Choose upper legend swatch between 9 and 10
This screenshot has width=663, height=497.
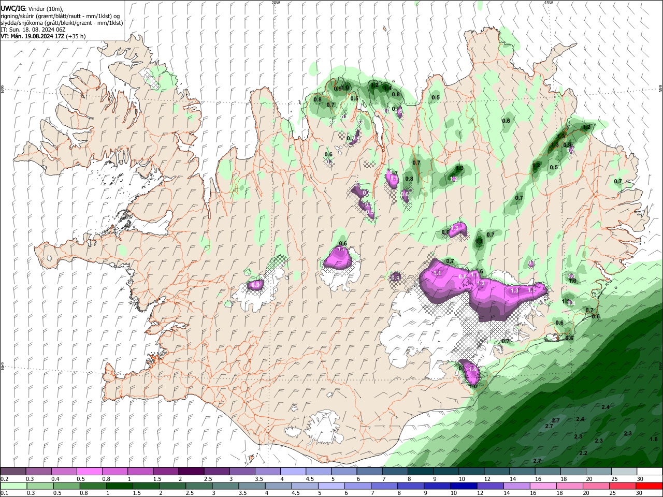(x=445, y=472)
